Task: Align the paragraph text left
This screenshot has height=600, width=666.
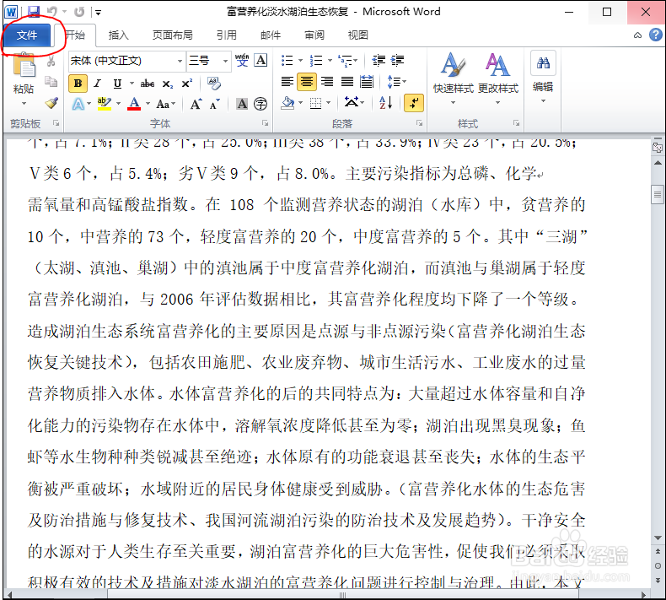Action: point(287,82)
